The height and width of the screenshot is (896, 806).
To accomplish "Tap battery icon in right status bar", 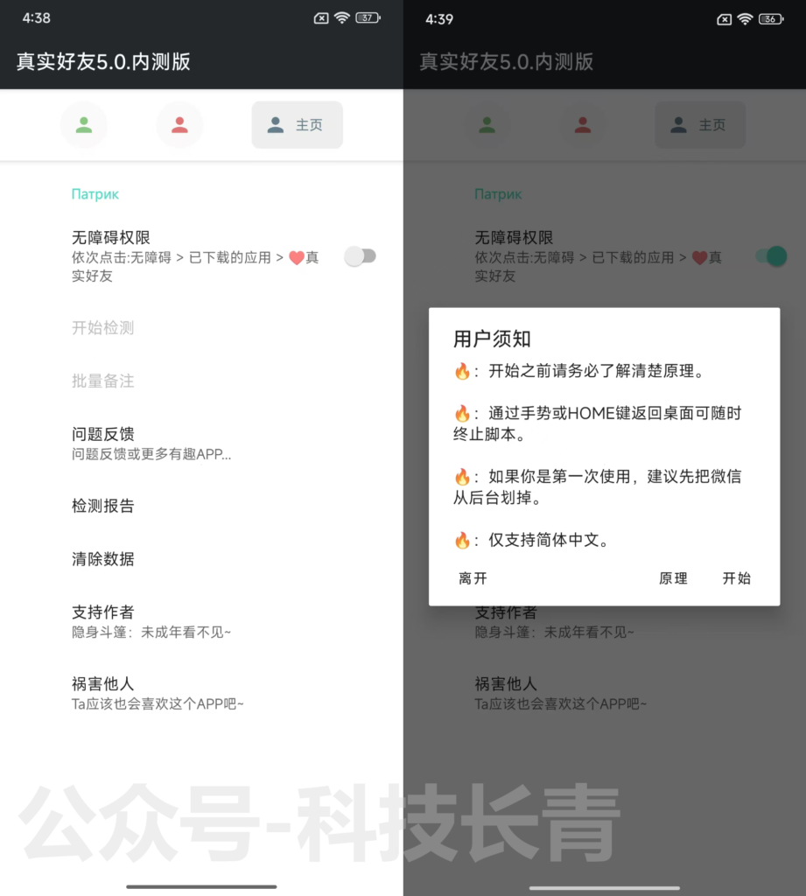I will (771, 19).
